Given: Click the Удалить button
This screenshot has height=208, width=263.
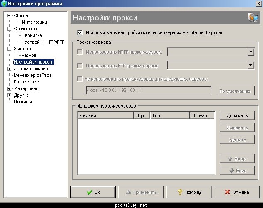Looking at the screenshot, I should 237,139.
